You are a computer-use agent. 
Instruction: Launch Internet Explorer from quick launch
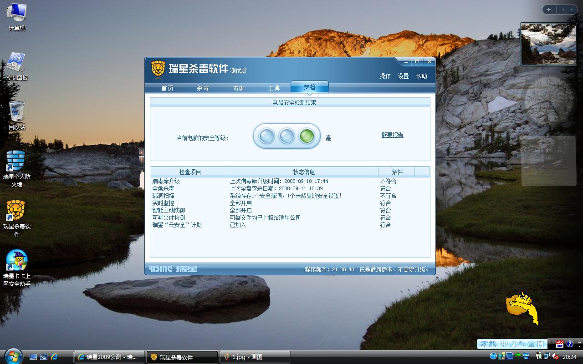[54, 357]
